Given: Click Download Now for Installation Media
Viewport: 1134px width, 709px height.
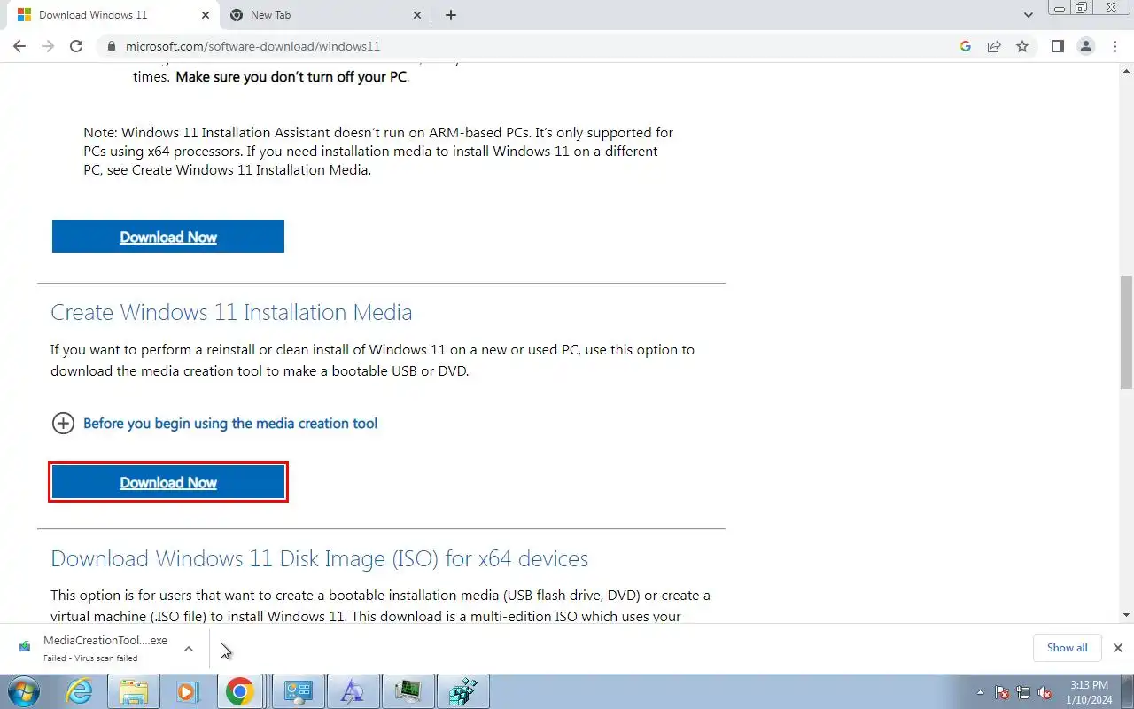Looking at the screenshot, I should 168,483.
